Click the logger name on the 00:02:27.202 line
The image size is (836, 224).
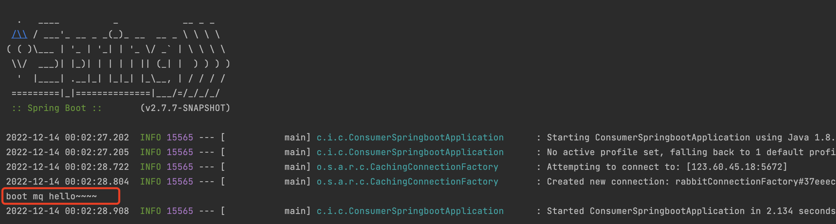(x=410, y=137)
